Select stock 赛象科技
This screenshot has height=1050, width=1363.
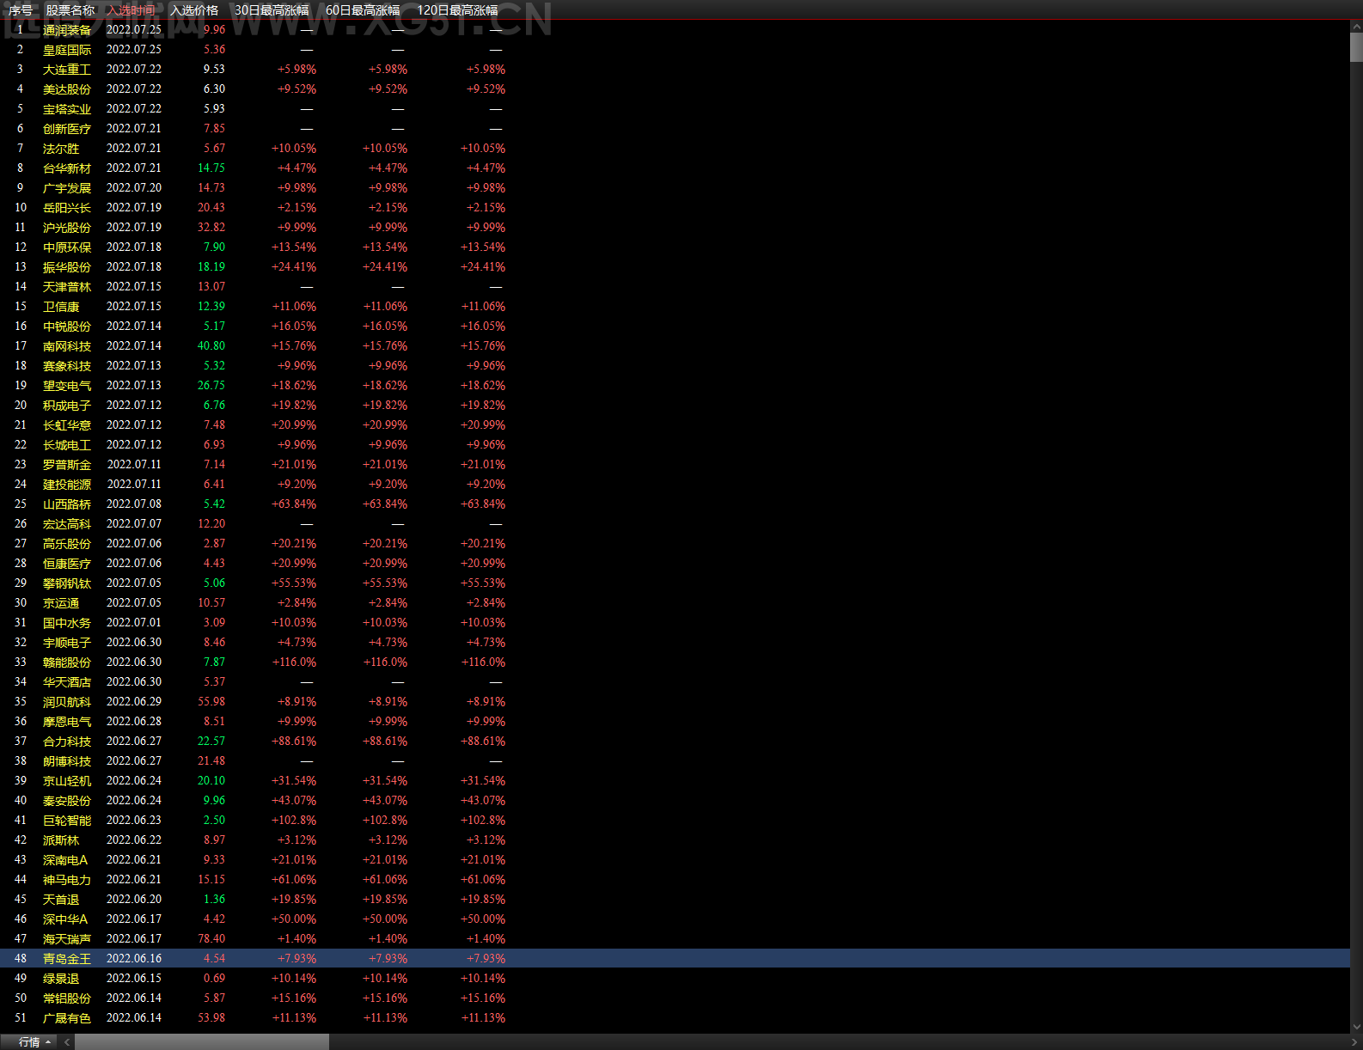[67, 366]
